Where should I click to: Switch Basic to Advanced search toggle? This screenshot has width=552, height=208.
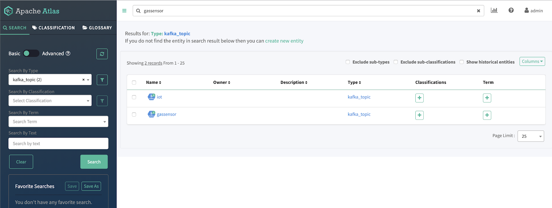tap(31, 53)
